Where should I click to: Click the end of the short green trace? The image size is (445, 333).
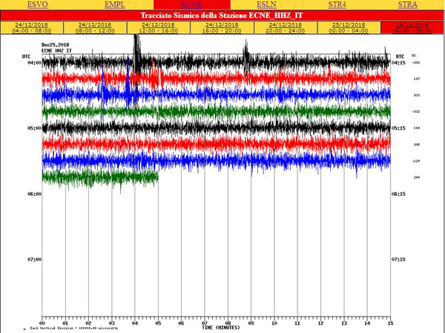coord(157,177)
